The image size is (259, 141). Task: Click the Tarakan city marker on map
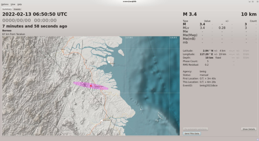pos(109,62)
